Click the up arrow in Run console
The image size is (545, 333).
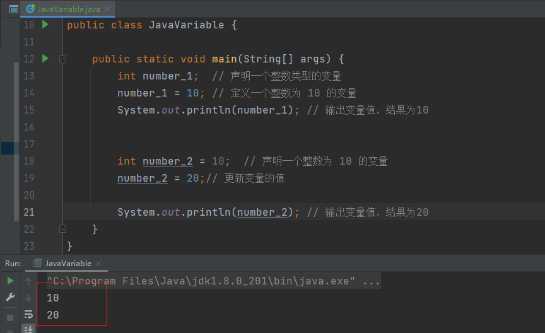pyautogui.click(x=28, y=281)
